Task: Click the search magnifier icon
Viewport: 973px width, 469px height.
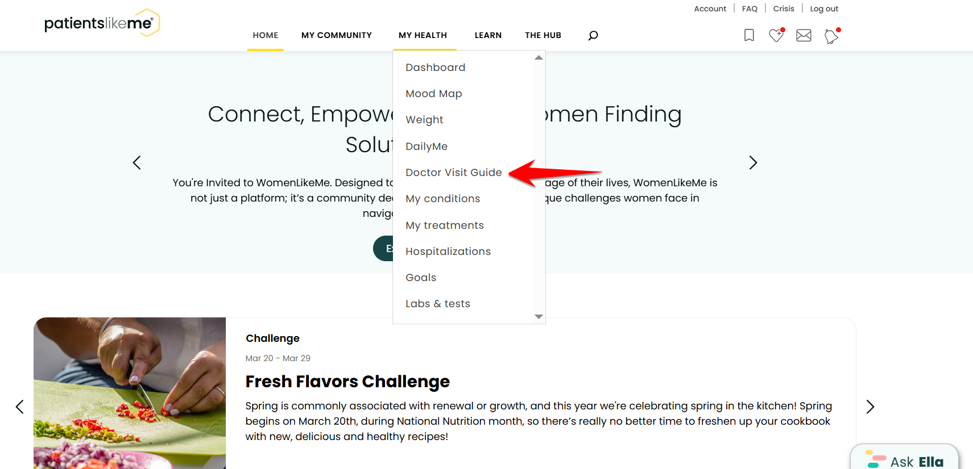Action: pyautogui.click(x=593, y=35)
